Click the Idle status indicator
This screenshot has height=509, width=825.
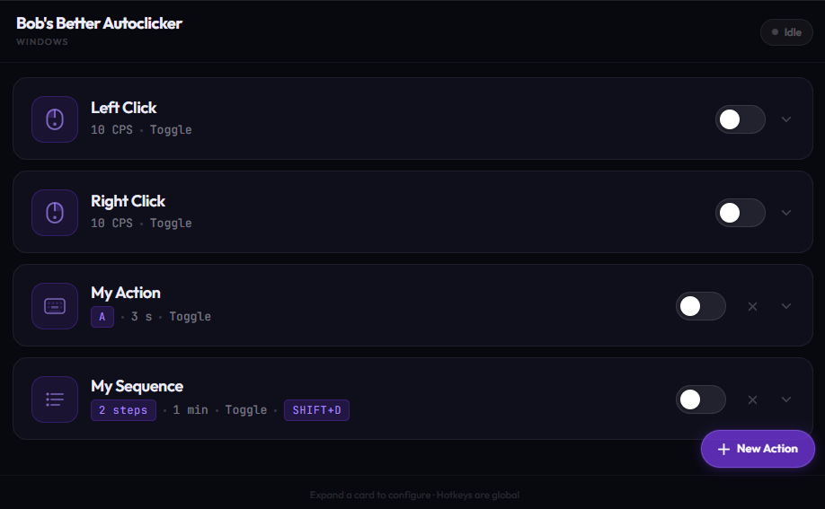pos(786,32)
